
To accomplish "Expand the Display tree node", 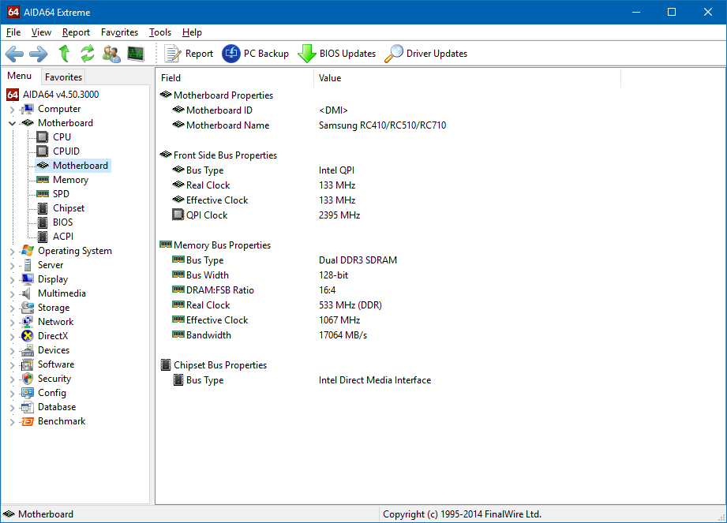I will tap(13, 280).
